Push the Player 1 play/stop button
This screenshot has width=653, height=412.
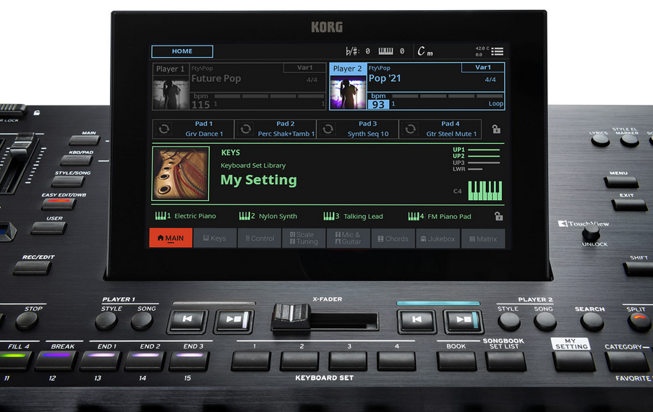tap(234, 320)
